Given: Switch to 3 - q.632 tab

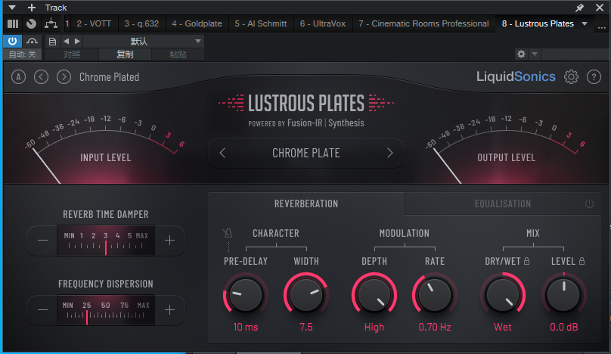Looking at the screenshot, I should [x=141, y=23].
